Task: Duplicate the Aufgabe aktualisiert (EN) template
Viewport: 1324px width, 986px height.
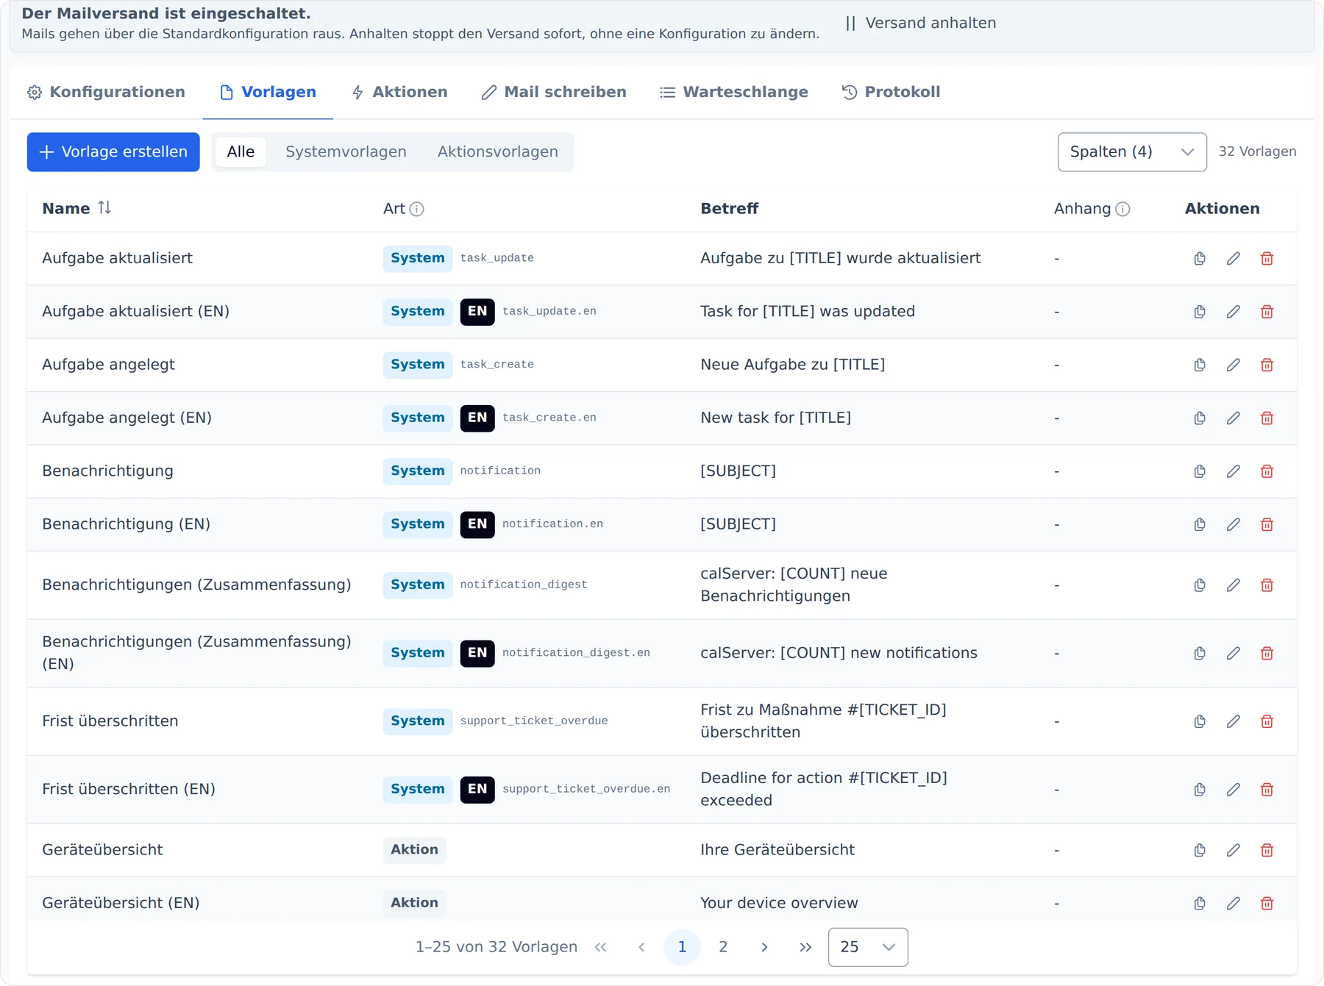Action: [1200, 312]
